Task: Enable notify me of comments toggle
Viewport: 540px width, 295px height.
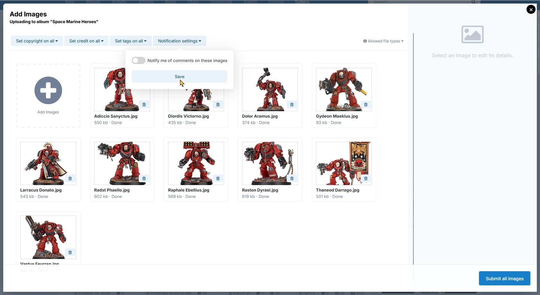Action: click(139, 60)
